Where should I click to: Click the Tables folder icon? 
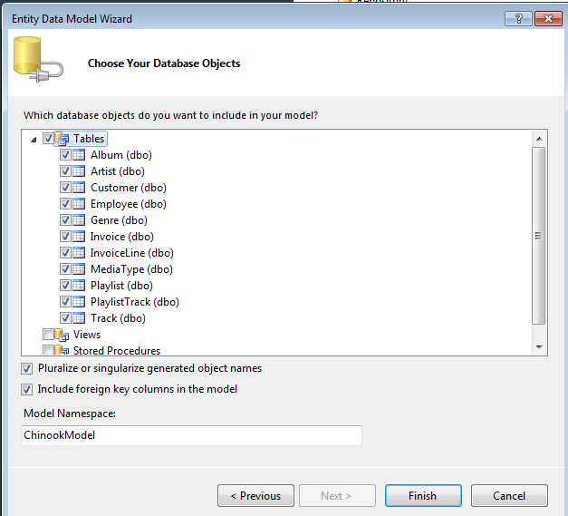click(x=62, y=139)
